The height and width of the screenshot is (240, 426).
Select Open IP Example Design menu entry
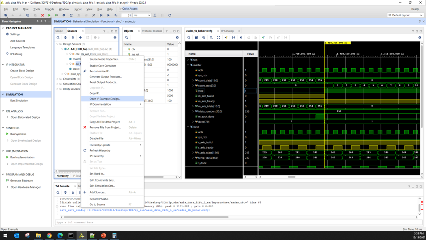[x=105, y=99]
